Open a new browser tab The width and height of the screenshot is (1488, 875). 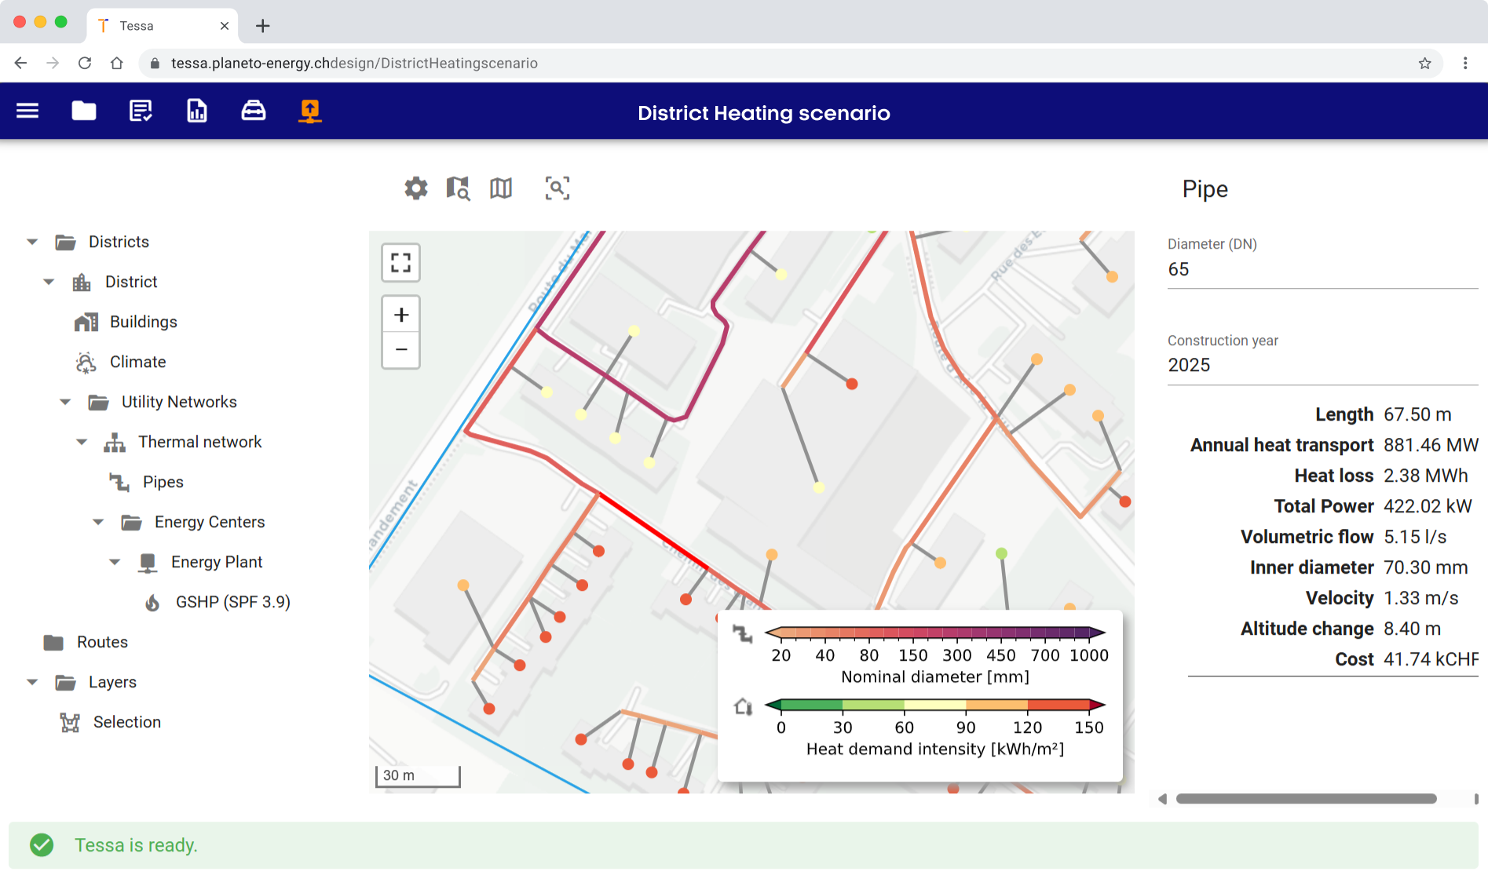[263, 26]
